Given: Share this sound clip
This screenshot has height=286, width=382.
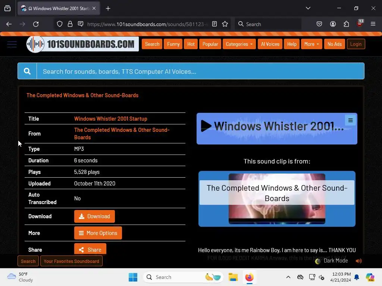Looking at the screenshot, I should coord(90,250).
